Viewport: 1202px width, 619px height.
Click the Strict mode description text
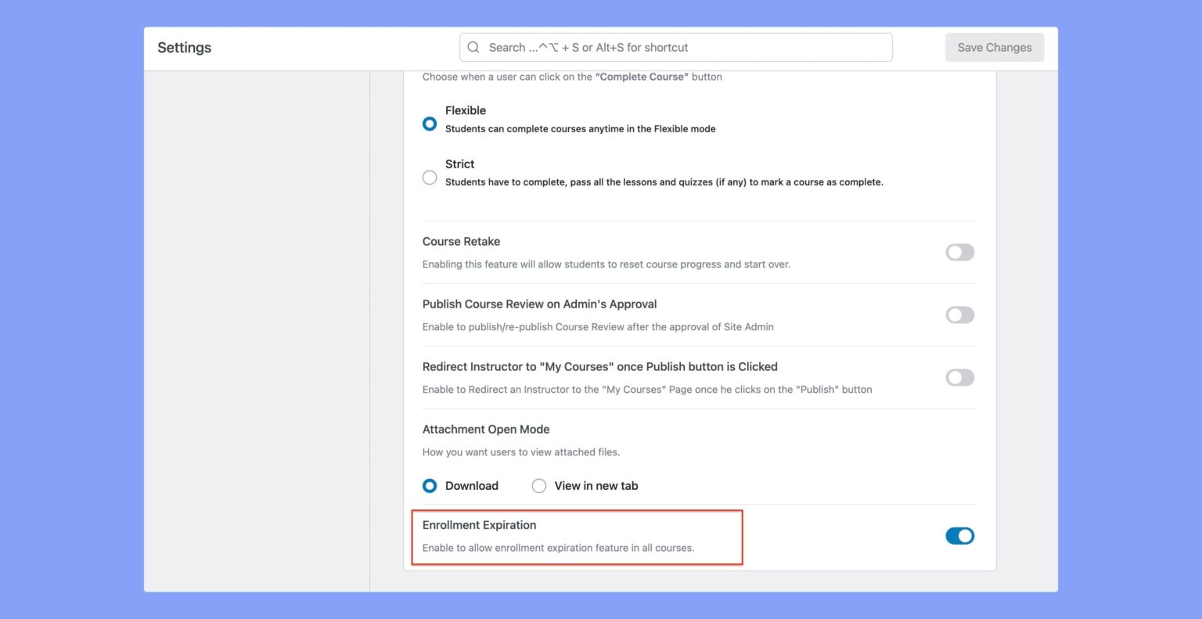coord(664,182)
